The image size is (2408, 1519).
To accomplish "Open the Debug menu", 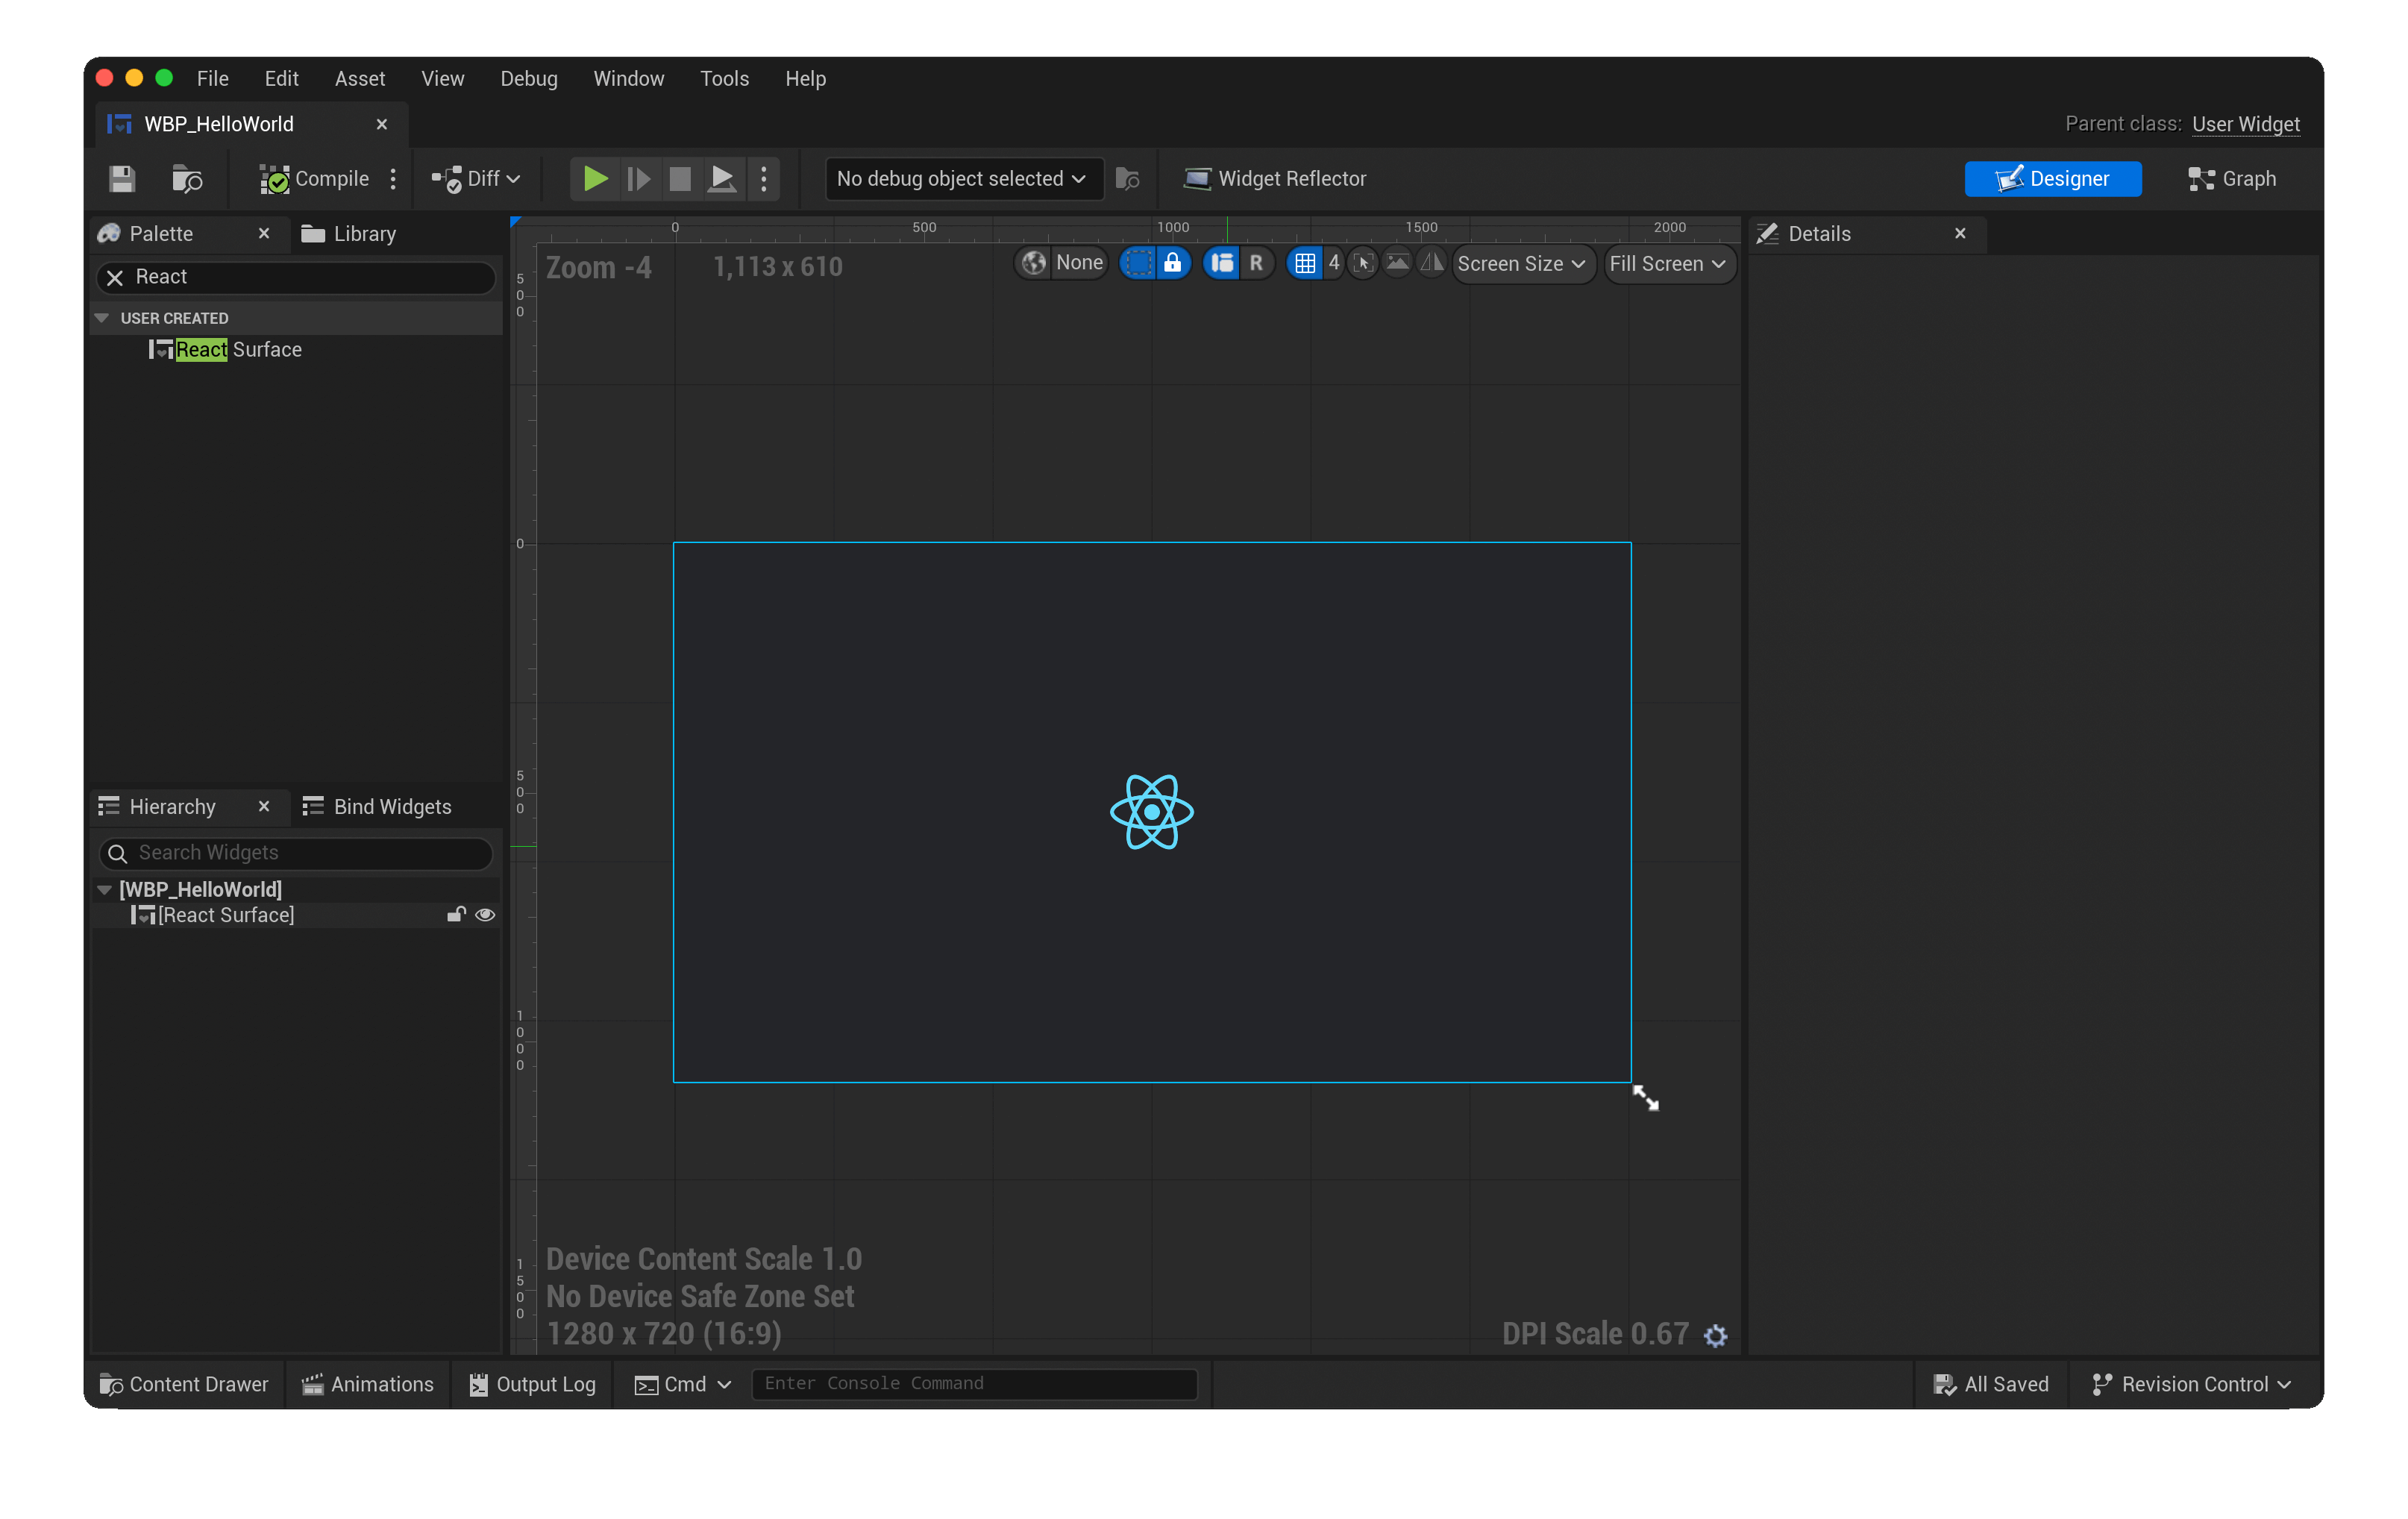I will 529,78.
